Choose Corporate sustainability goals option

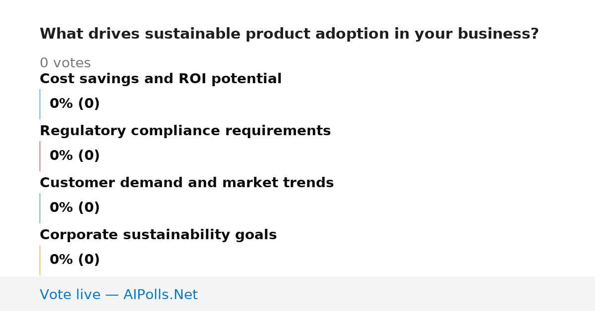click(158, 235)
